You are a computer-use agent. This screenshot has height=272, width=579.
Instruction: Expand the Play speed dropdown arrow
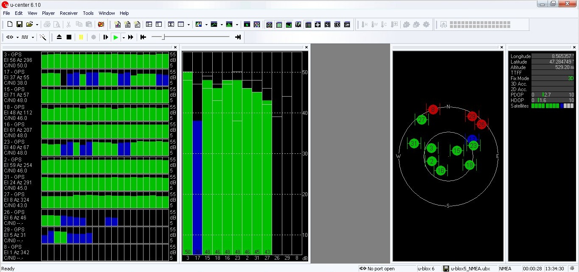coord(124,37)
